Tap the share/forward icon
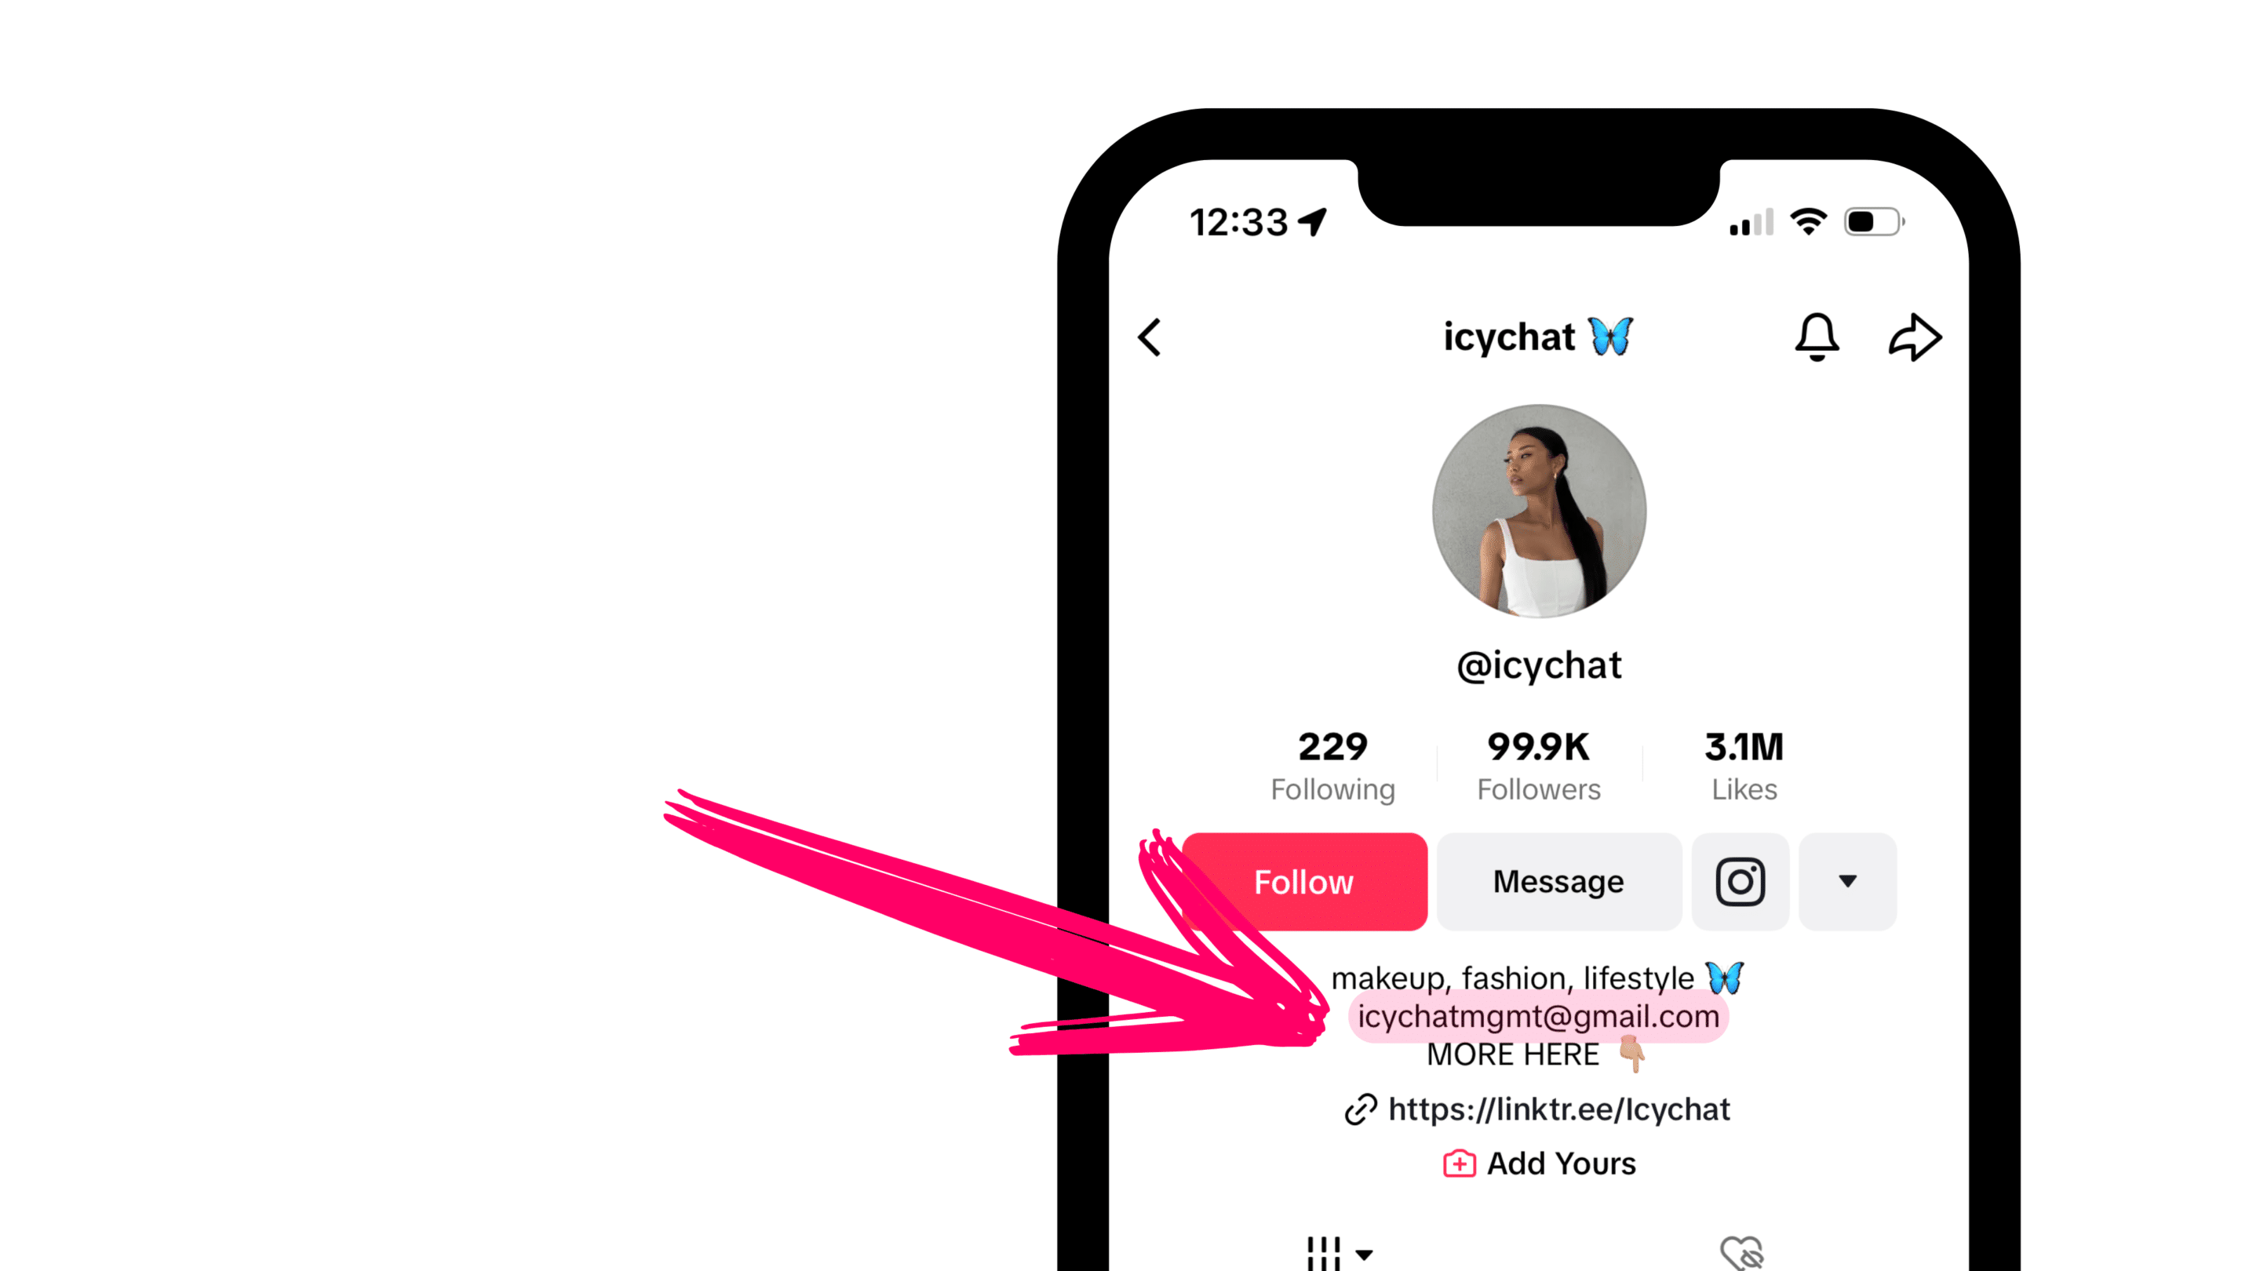Viewport: 2260px width, 1271px height. (x=1914, y=337)
